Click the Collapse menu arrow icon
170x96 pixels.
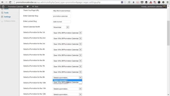(2, 21)
